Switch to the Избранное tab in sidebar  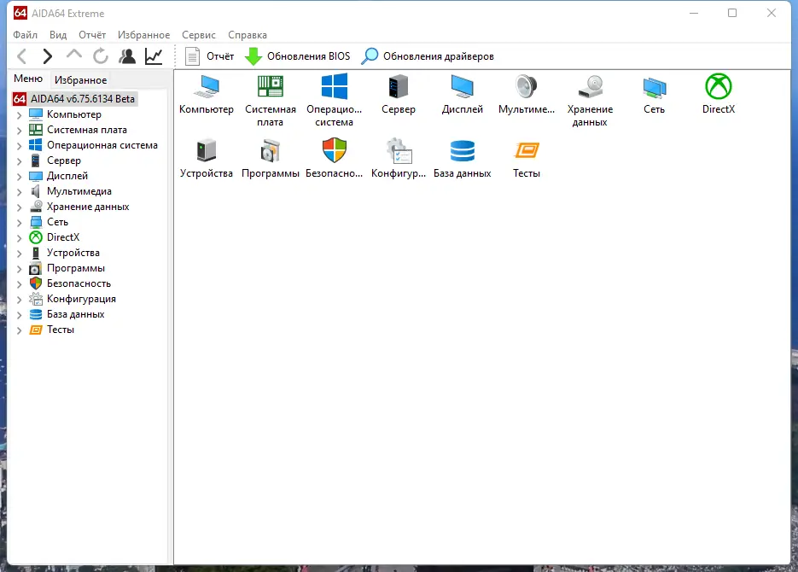(x=80, y=80)
